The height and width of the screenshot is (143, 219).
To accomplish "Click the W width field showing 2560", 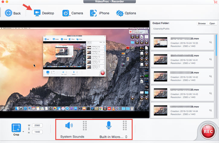I will tap(37, 125).
